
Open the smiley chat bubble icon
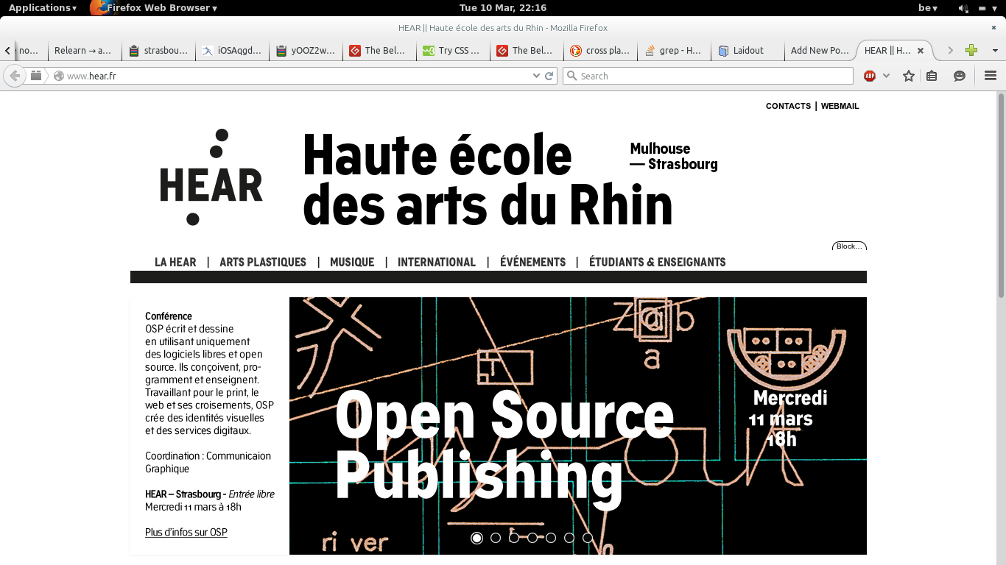(x=960, y=76)
